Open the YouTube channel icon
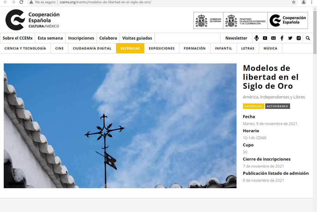The image size is (317, 212). pyautogui.click(x=265, y=38)
